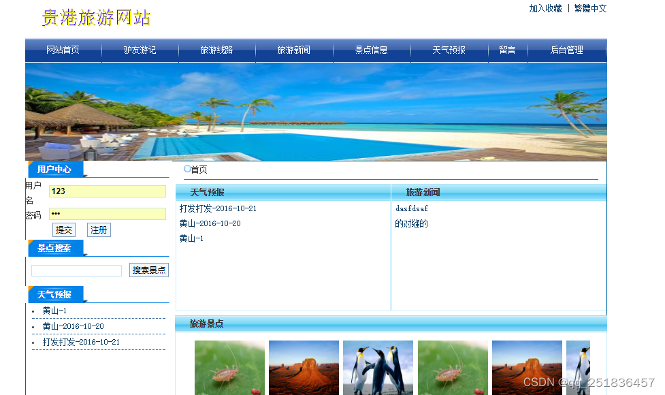Click the 注册 register button
Viewport: 665px width, 395px height.
tap(99, 230)
